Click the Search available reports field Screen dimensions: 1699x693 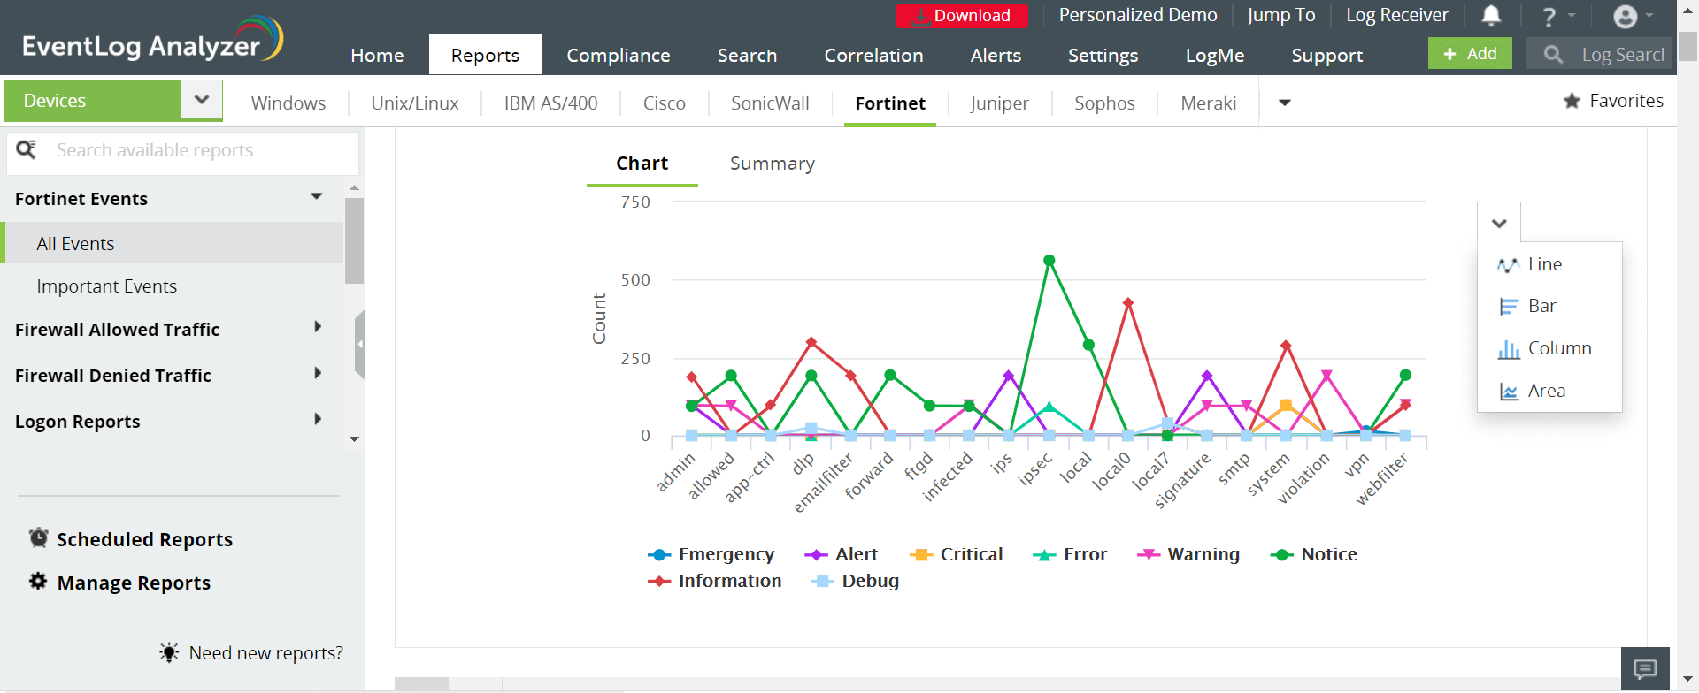(182, 150)
